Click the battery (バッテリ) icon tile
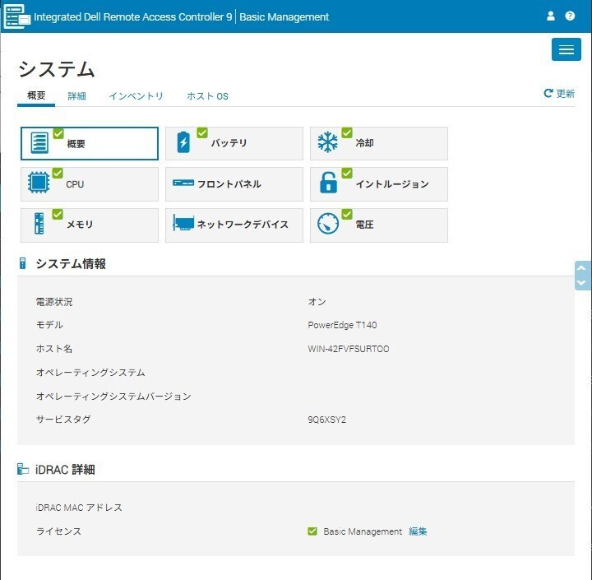The height and width of the screenshot is (580, 592). point(183,143)
